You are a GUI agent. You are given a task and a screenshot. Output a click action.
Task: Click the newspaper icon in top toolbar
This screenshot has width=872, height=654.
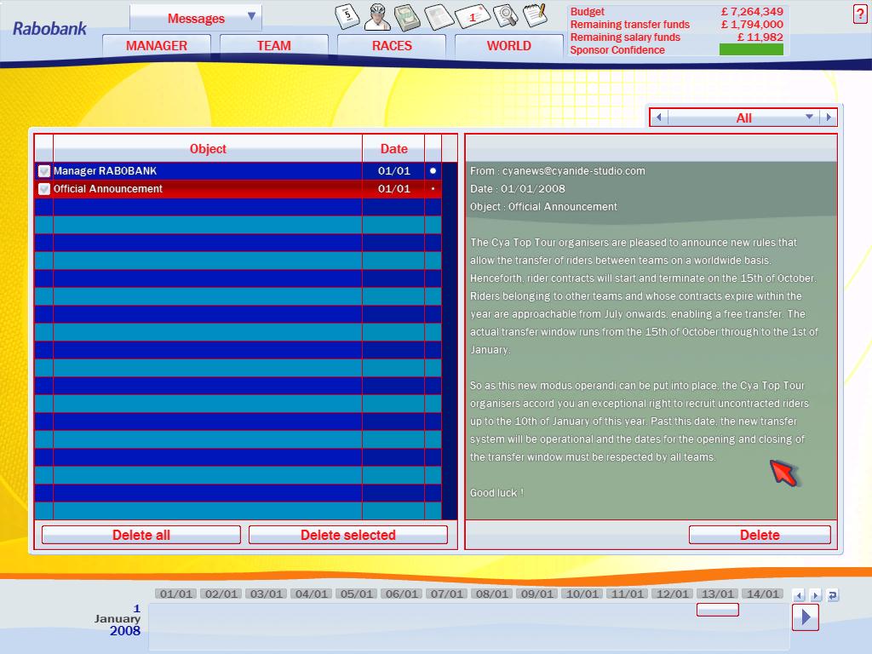[438, 15]
